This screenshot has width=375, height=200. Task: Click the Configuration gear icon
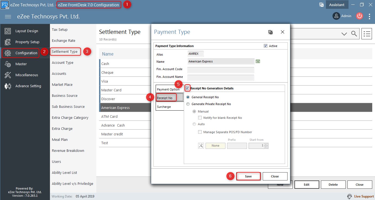[x=8, y=53]
